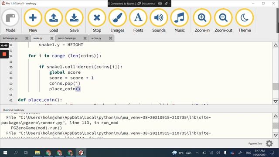Pin the remote connection bar
The image size is (279, 157).
166,3
